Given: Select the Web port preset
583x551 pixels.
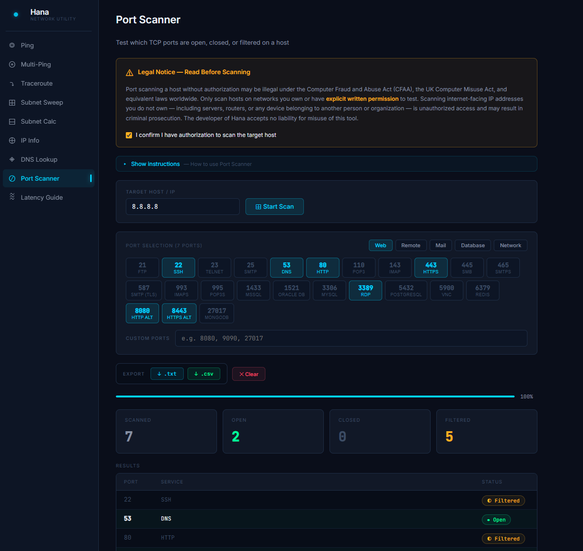Looking at the screenshot, I should pyautogui.click(x=381, y=245).
